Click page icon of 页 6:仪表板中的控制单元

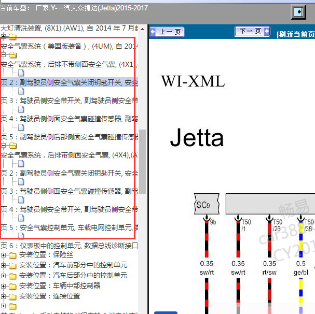pyautogui.click(x=21, y=236)
